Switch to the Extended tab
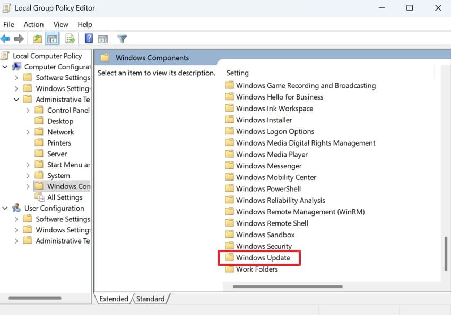 (114, 299)
